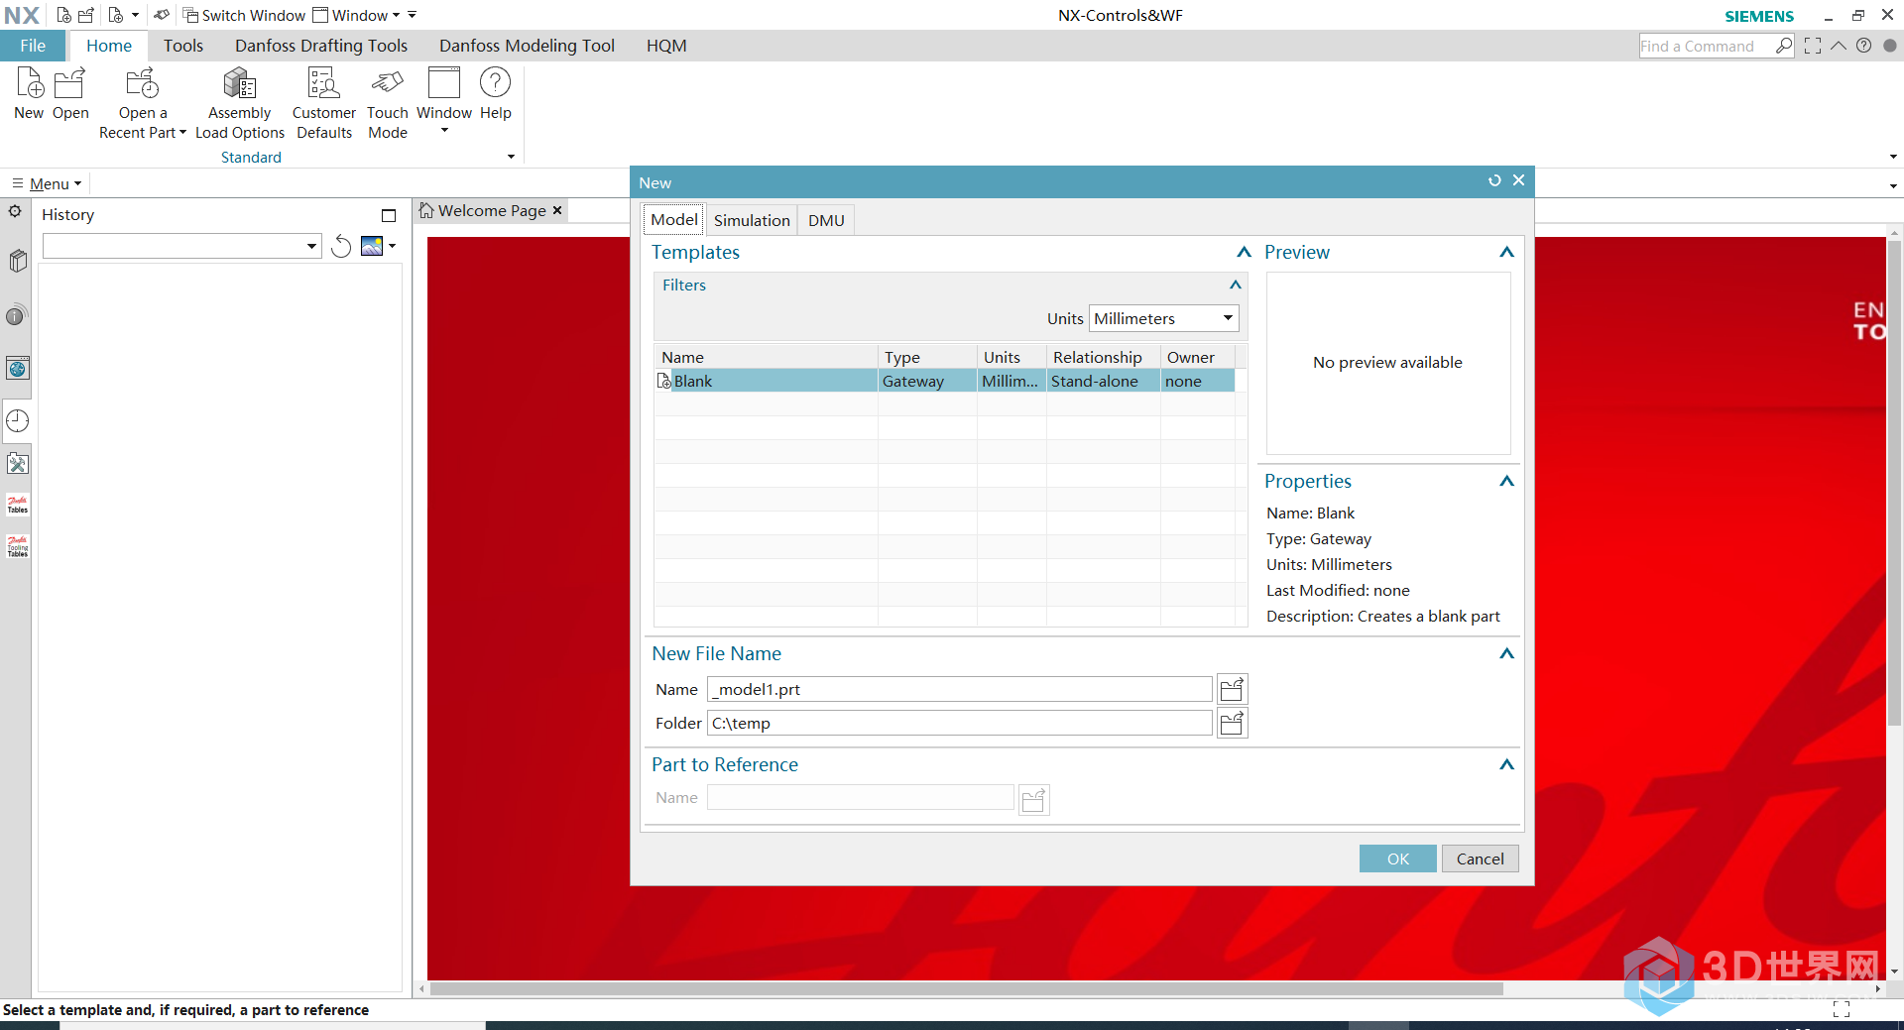Collapse the Properties section

(1506, 481)
